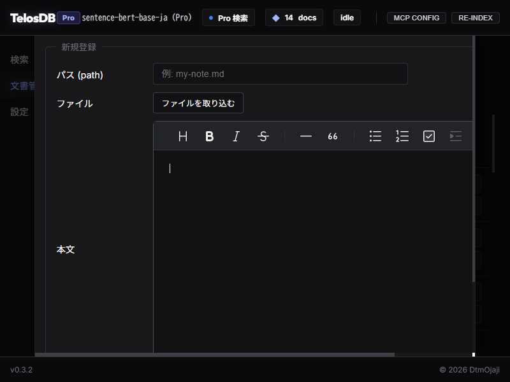
Task: Create an ordered numbered list
Action: point(402,136)
